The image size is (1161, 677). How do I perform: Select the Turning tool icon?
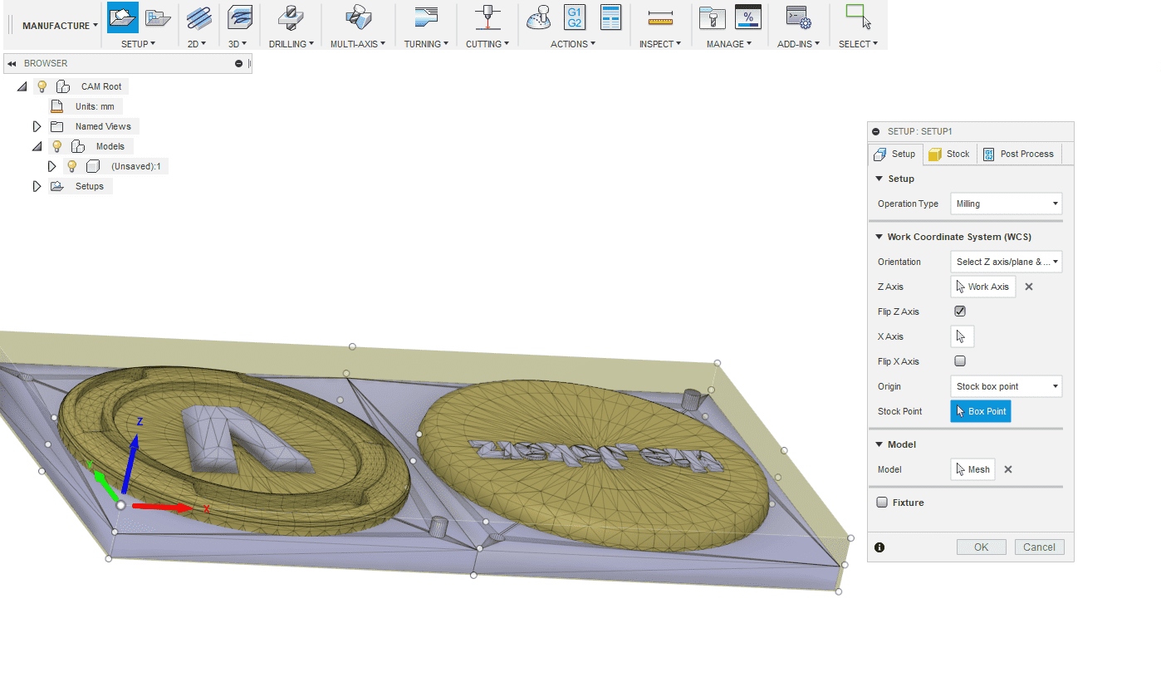(426, 17)
